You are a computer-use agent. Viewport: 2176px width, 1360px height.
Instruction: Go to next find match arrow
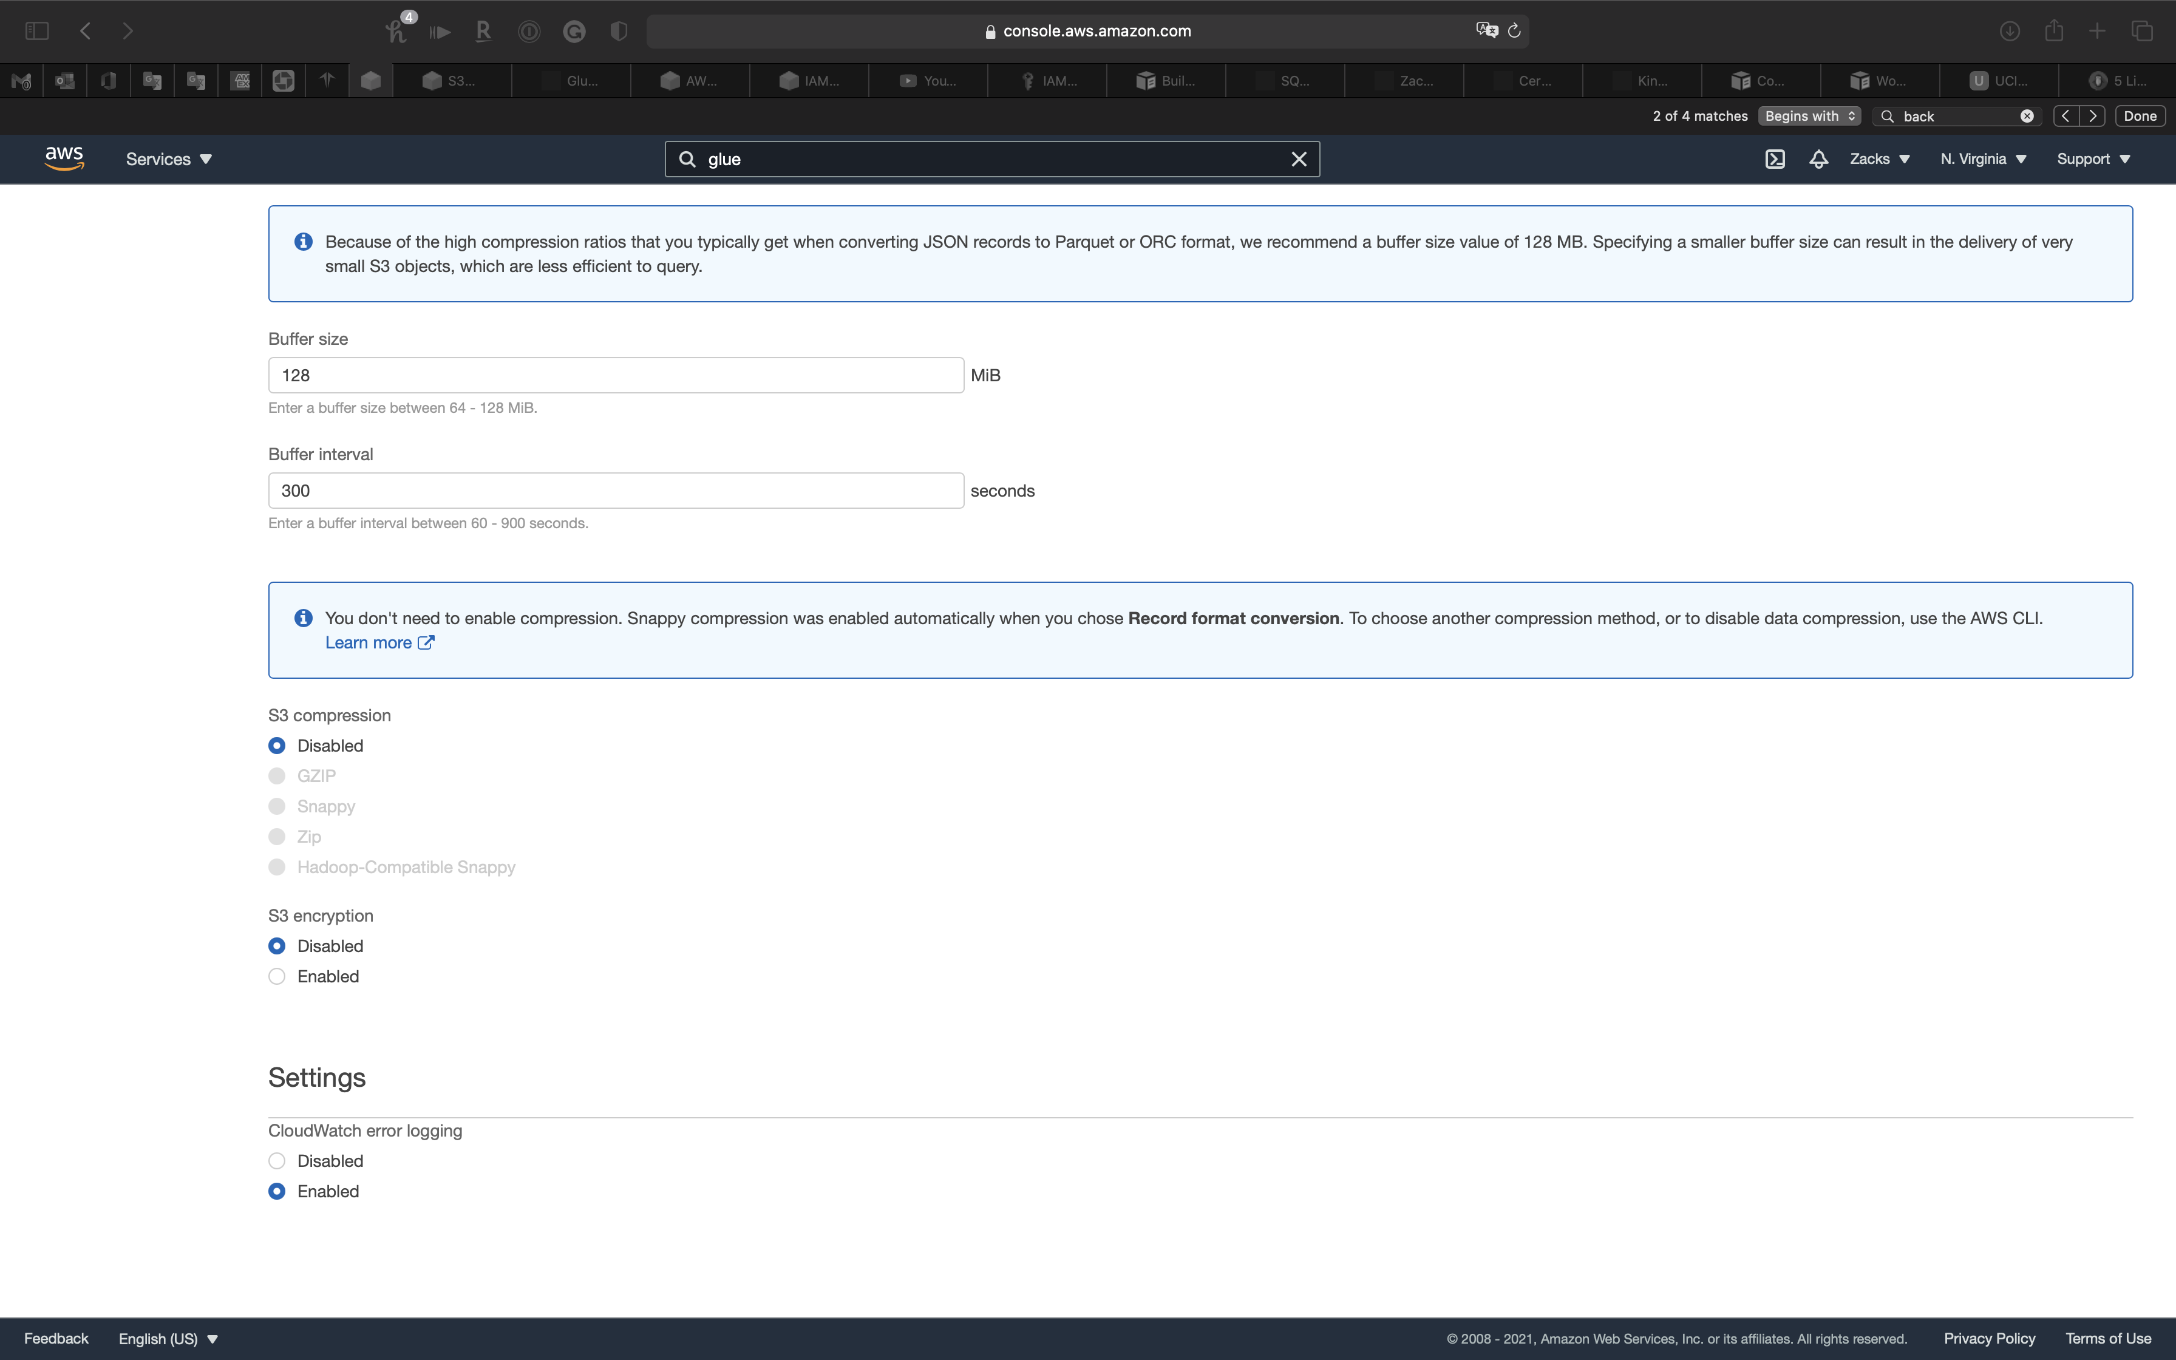[2093, 116]
